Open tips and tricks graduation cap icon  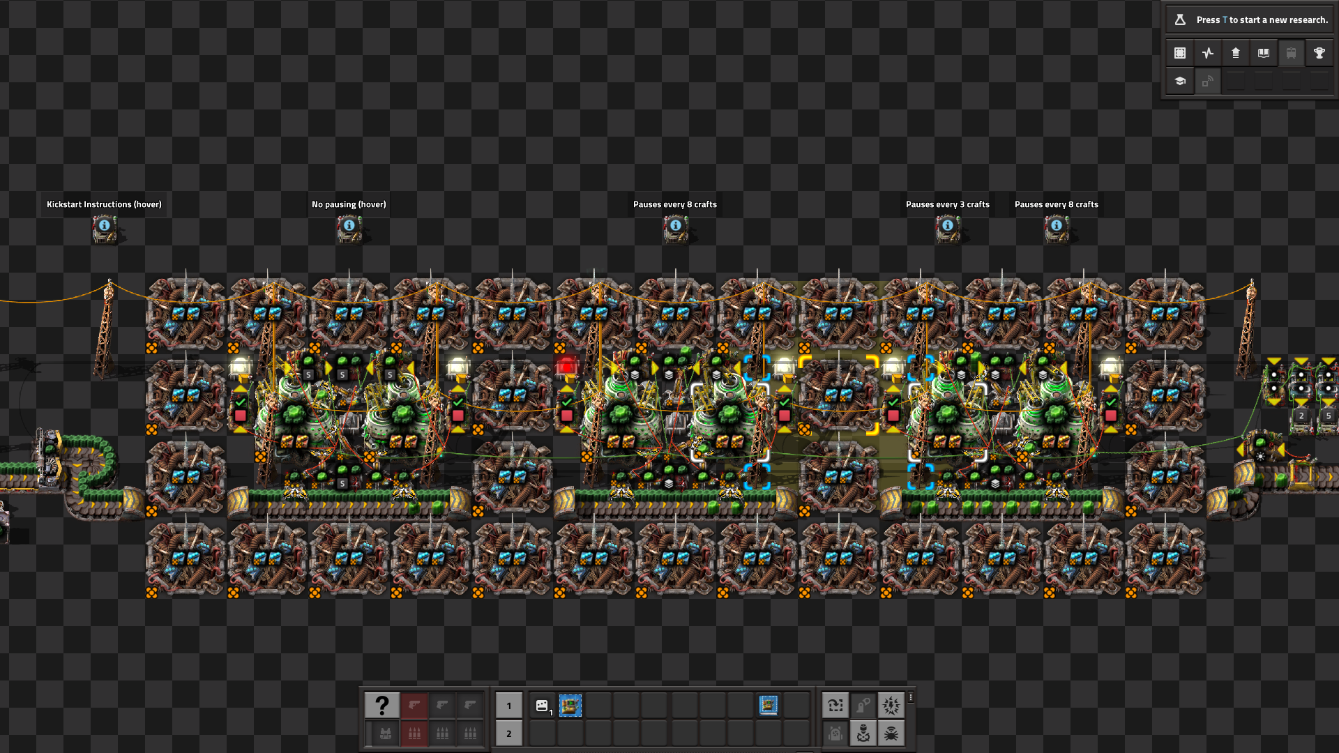pyautogui.click(x=1180, y=81)
